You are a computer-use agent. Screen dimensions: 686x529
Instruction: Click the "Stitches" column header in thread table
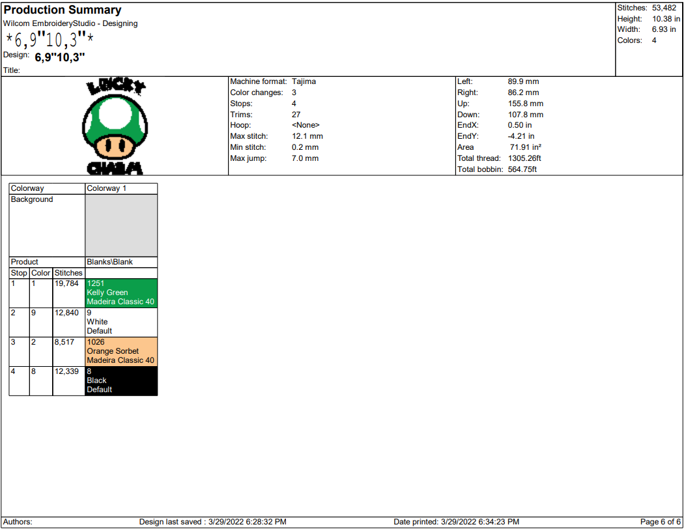(68, 273)
